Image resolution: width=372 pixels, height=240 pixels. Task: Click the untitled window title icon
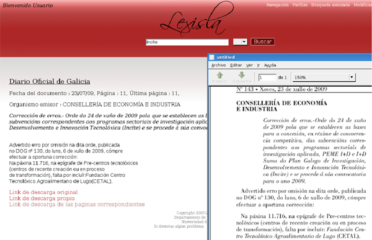click(212, 57)
